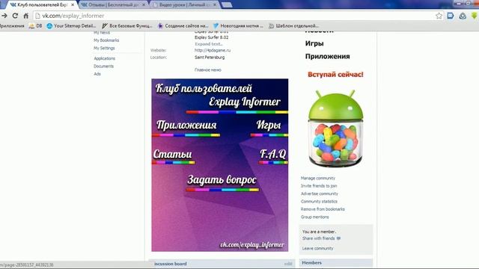Click Invite friends to join
The width and height of the screenshot is (479, 269).
319,186
